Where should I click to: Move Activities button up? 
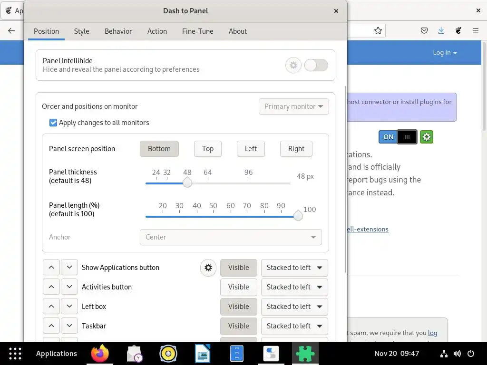coord(51,287)
